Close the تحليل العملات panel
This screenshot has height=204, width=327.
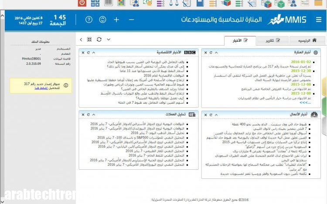(x=83, y=115)
